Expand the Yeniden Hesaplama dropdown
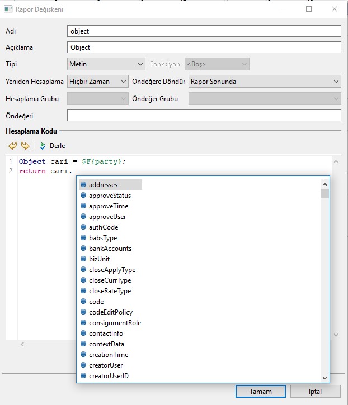The height and width of the screenshot is (405, 348). 97,82
